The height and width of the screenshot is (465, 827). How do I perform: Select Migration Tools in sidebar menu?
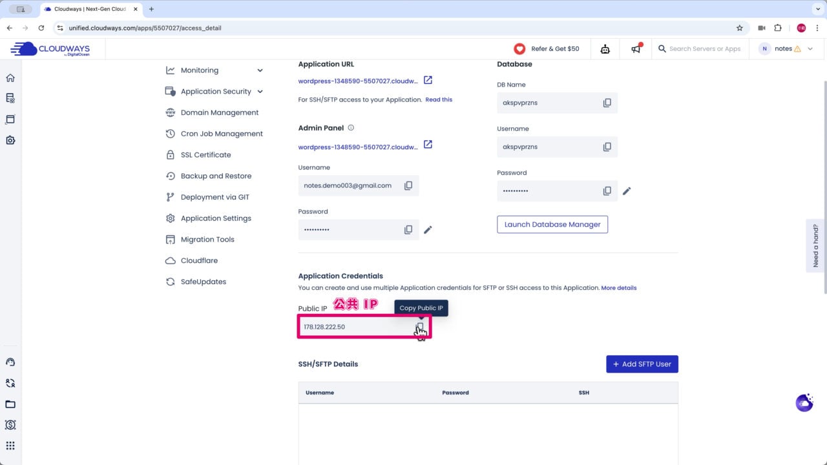(207, 239)
